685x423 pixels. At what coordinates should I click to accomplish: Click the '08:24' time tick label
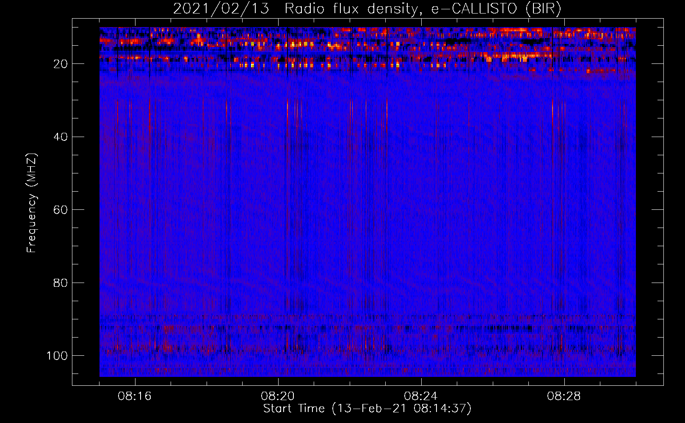pyautogui.click(x=421, y=396)
